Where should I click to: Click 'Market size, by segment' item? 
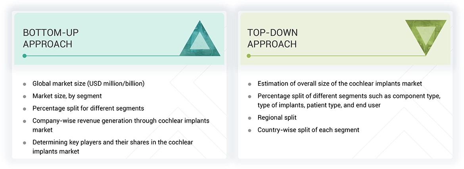(67, 96)
